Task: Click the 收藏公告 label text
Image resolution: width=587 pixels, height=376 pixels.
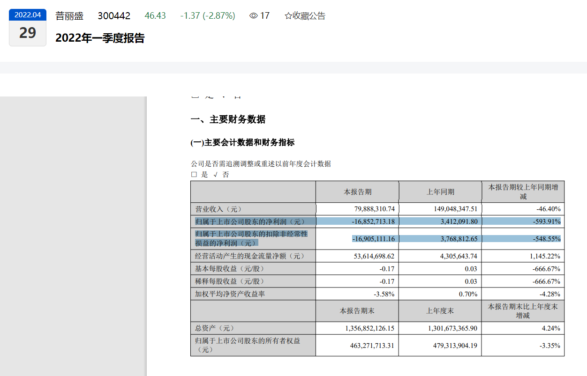Action: 309,16
